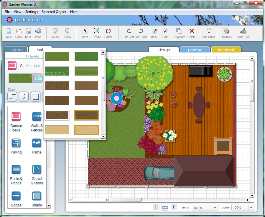Toggle Shadows on or off
265x217 pixels.
[226, 33]
